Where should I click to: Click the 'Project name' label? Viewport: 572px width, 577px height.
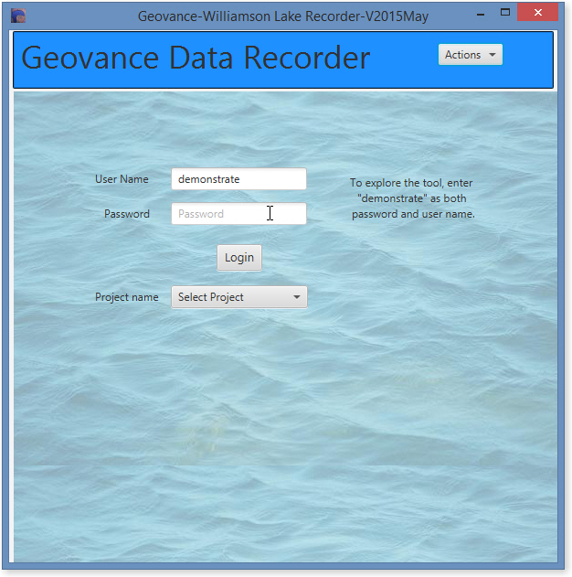pos(127,297)
